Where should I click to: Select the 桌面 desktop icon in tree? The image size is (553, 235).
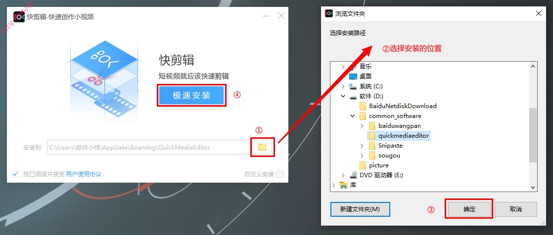(x=353, y=77)
